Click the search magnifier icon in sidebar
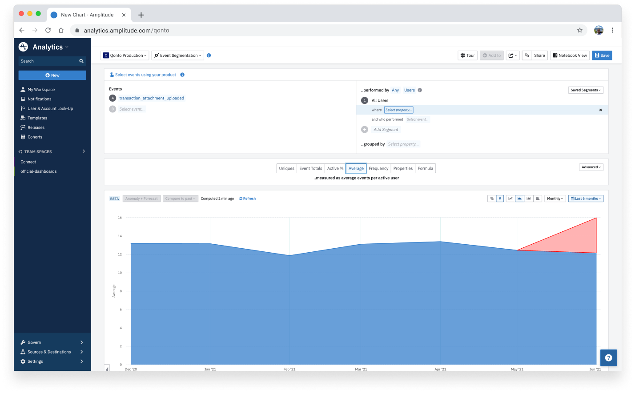This screenshot has width=635, height=393. [x=81, y=61]
